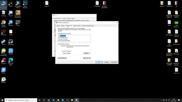182x102 pixels.
Task: Select the Корзина recycle bin icon
Action: point(3,13)
